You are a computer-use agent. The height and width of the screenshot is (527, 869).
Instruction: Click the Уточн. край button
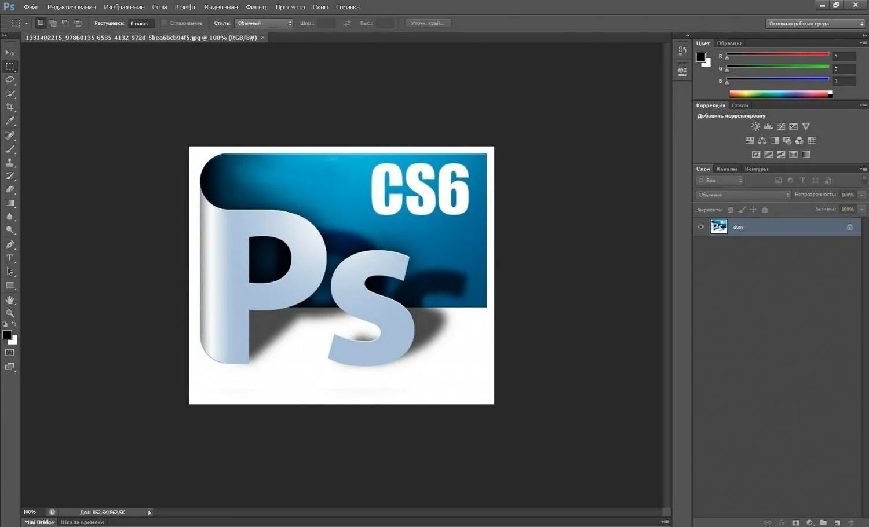pyautogui.click(x=428, y=23)
